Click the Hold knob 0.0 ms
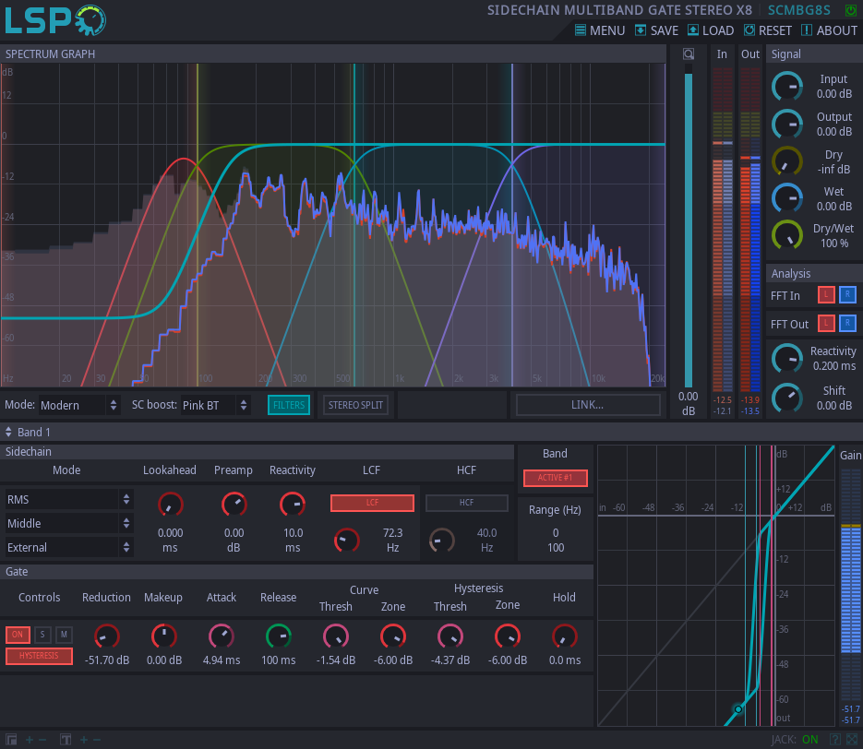Screen dimensions: 863x749 tap(565, 636)
